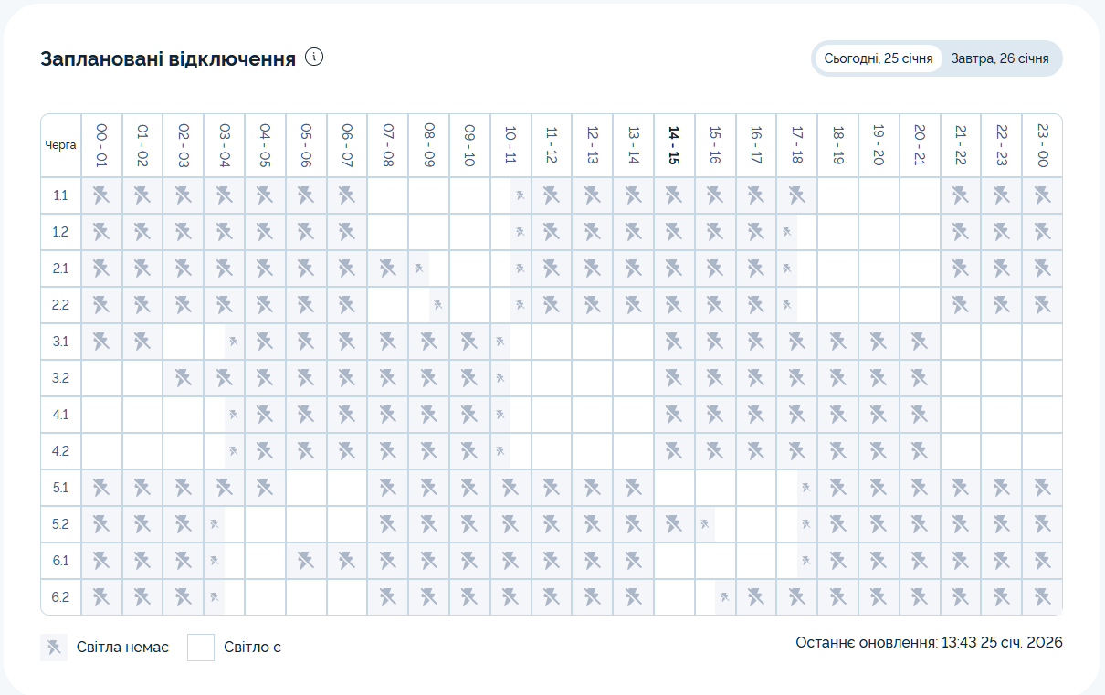Click outage icon for queue 6.1 at 05-06
The width and height of the screenshot is (1105, 695).
click(x=306, y=560)
